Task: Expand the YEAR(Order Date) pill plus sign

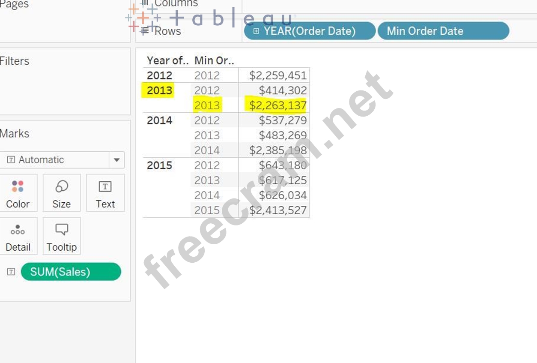Action: (256, 31)
